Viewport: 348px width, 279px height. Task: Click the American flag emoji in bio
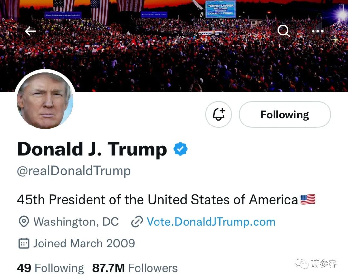tap(308, 199)
